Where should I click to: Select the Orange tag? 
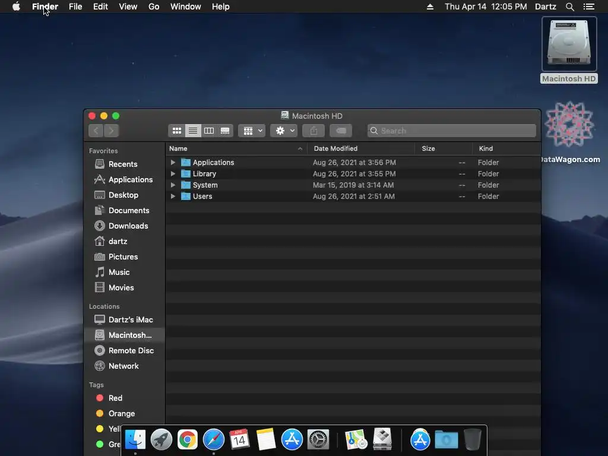[x=125, y=413]
